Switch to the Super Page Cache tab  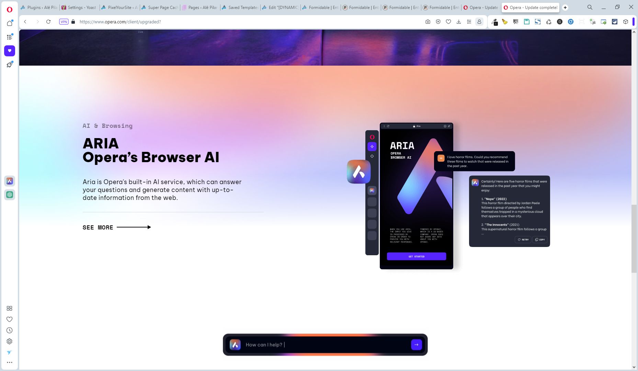(x=160, y=8)
